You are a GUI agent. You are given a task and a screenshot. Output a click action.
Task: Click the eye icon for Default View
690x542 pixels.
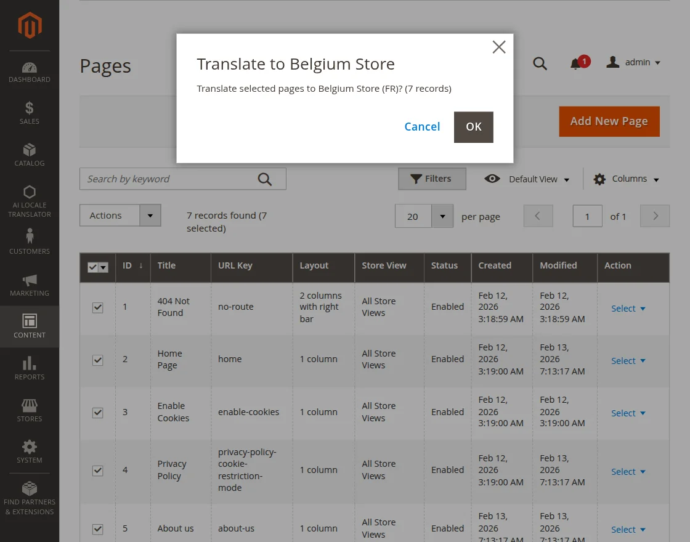pyautogui.click(x=492, y=179)
